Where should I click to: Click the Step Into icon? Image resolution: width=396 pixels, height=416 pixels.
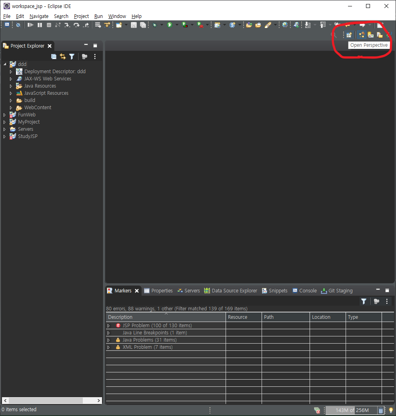coord(67,25)
